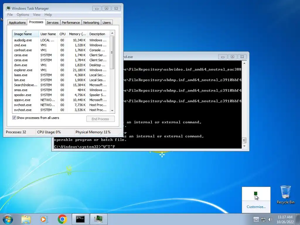Click process list scroll down arrow

112,110
